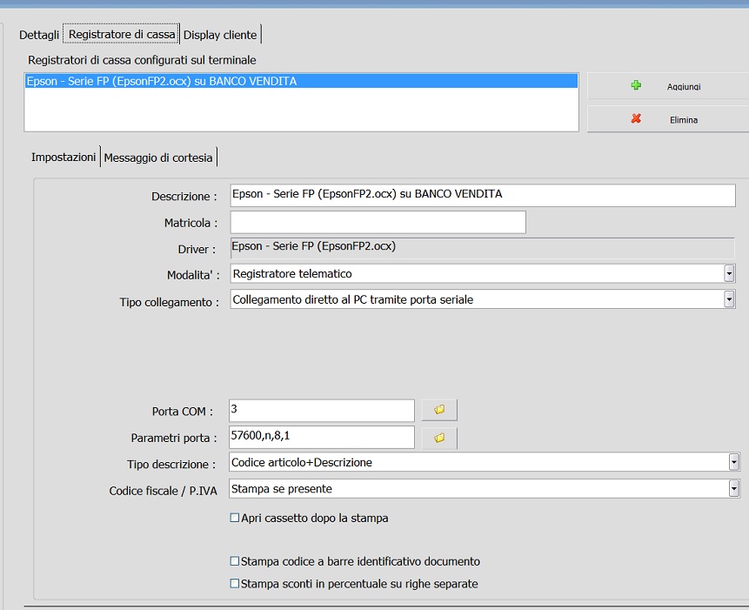Click the Driver read-only field
The height and width of the screenshot is (610, 749).
pyautogui.click(x=482, y=247)
